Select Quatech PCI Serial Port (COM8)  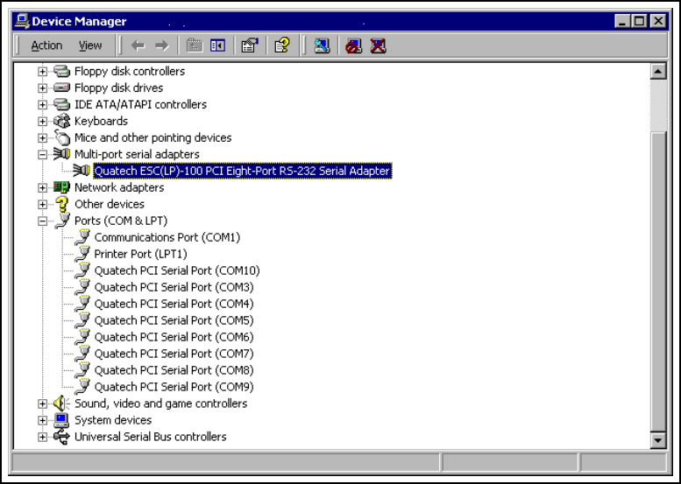point(174,370)
